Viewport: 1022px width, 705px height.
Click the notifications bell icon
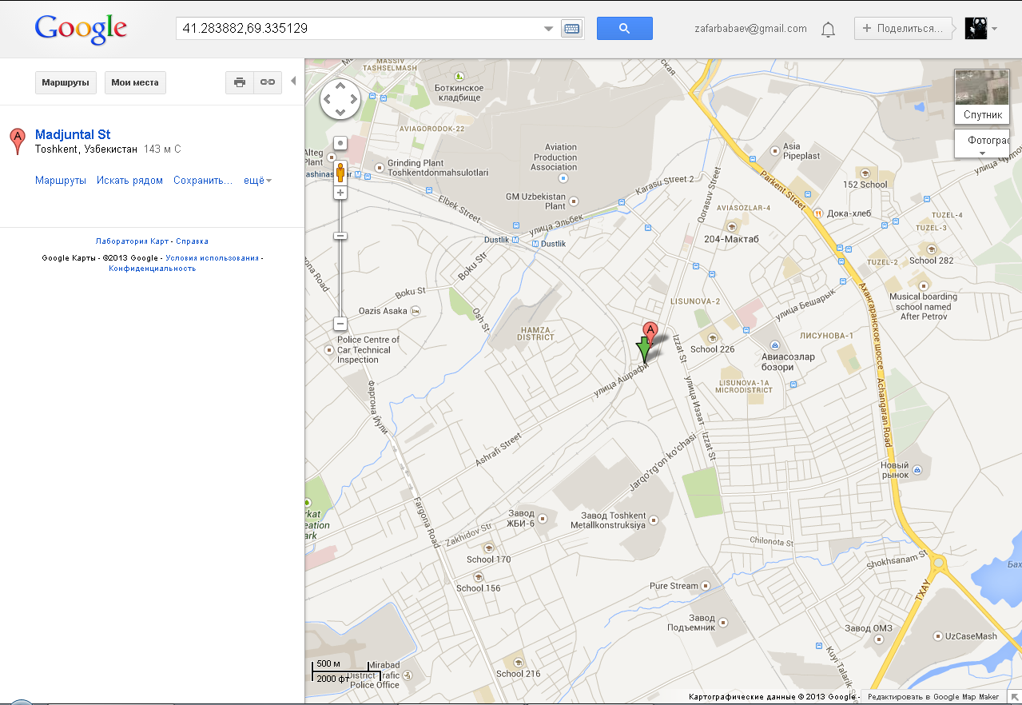tap(828, 30)
